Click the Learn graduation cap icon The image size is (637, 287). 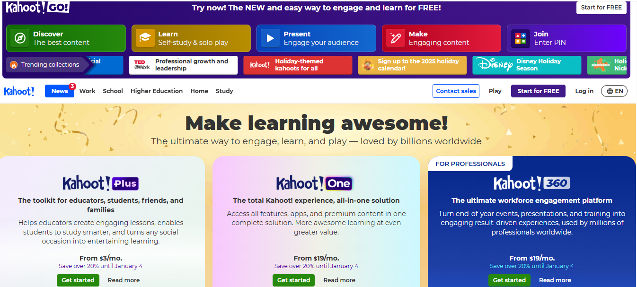(145, 38)
